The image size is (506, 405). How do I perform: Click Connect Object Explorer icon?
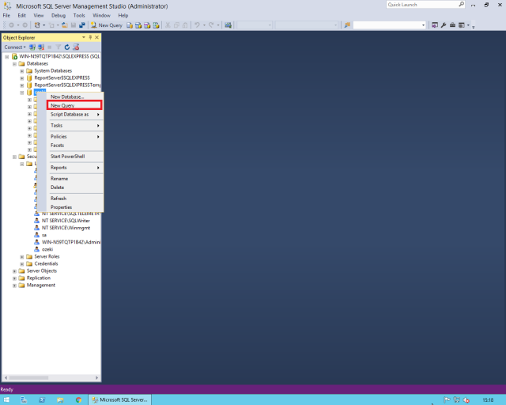point(32,47)
